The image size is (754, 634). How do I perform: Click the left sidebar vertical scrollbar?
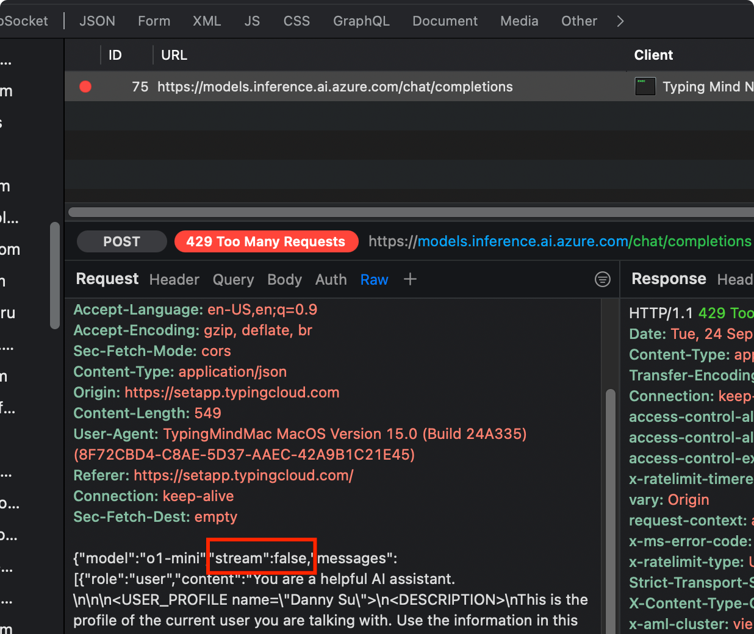55,276
